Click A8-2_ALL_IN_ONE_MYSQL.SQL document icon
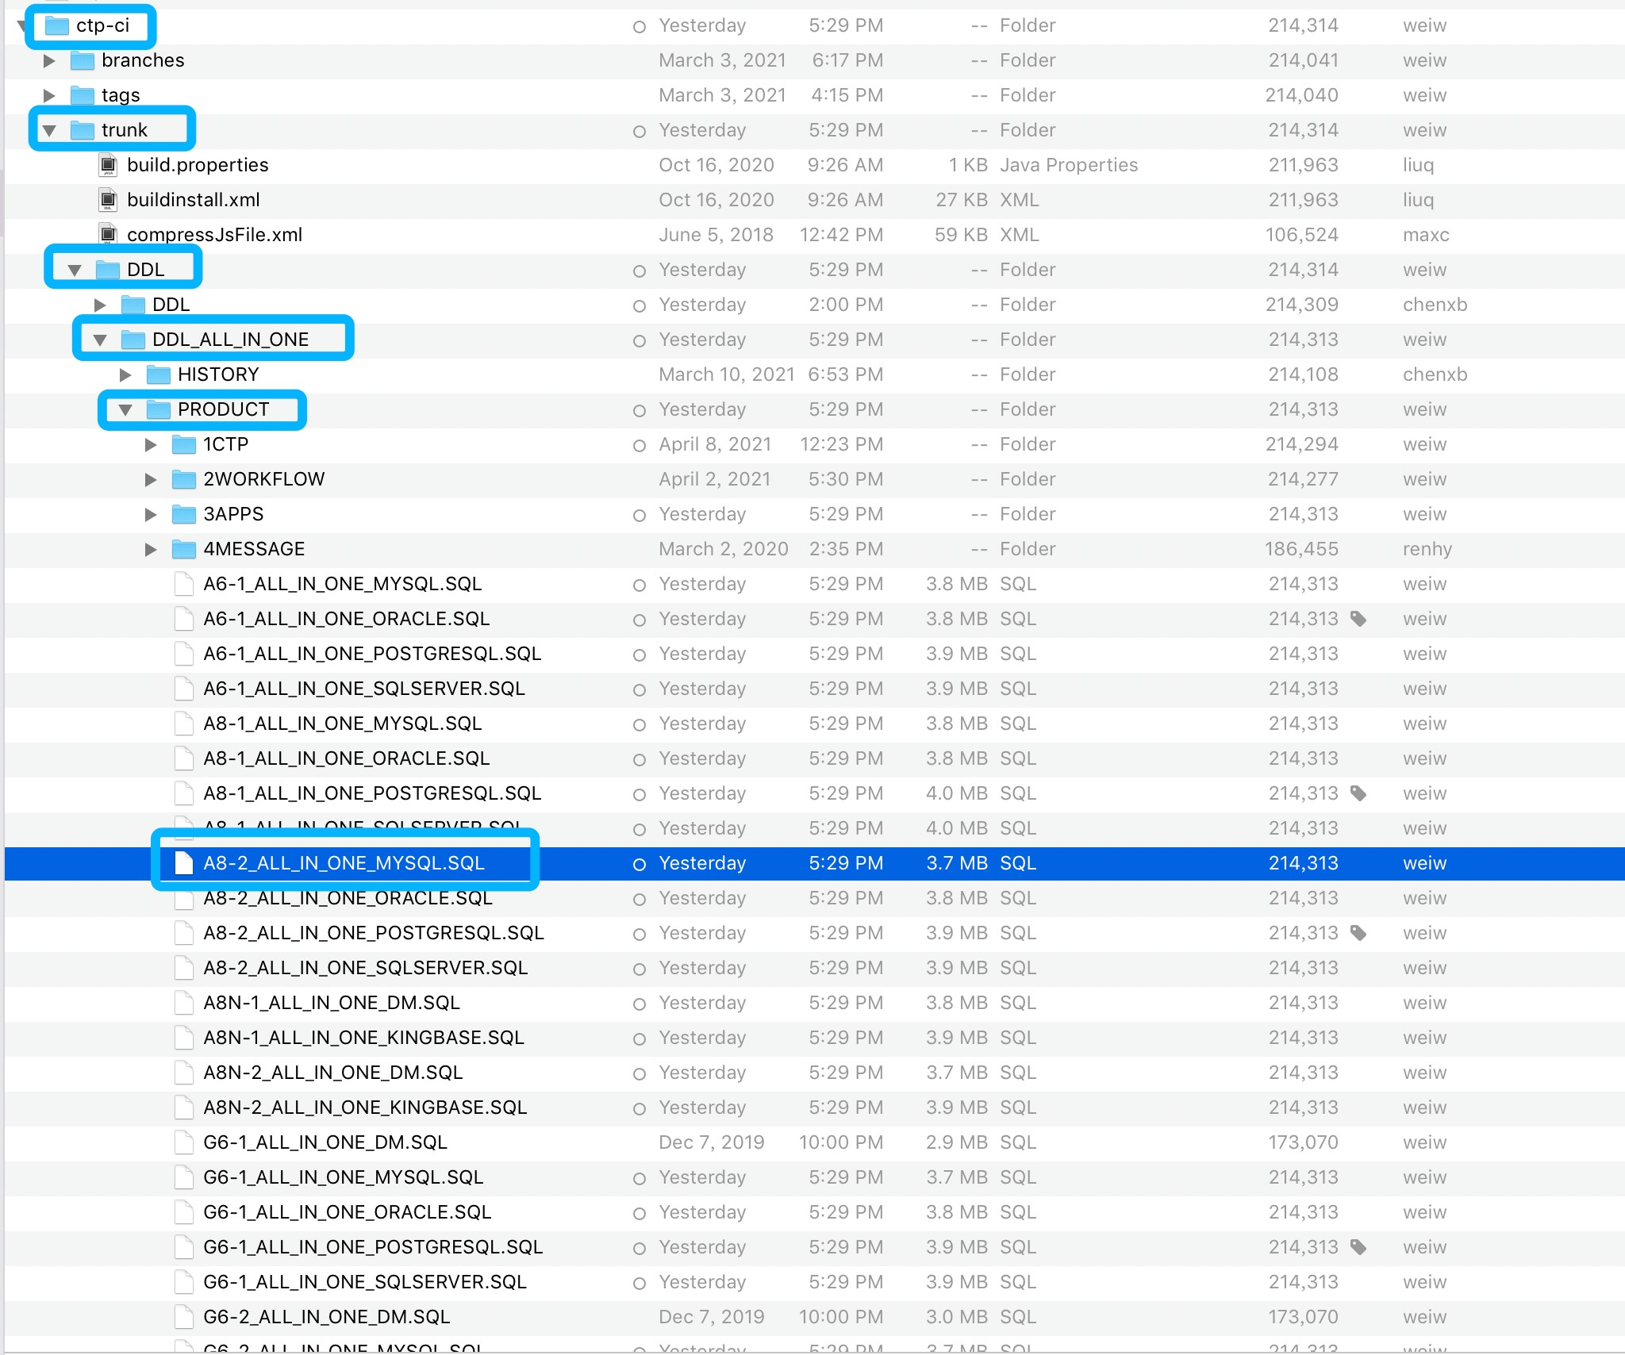This screenshot has height=1355, width=1625. click(184, 863)
